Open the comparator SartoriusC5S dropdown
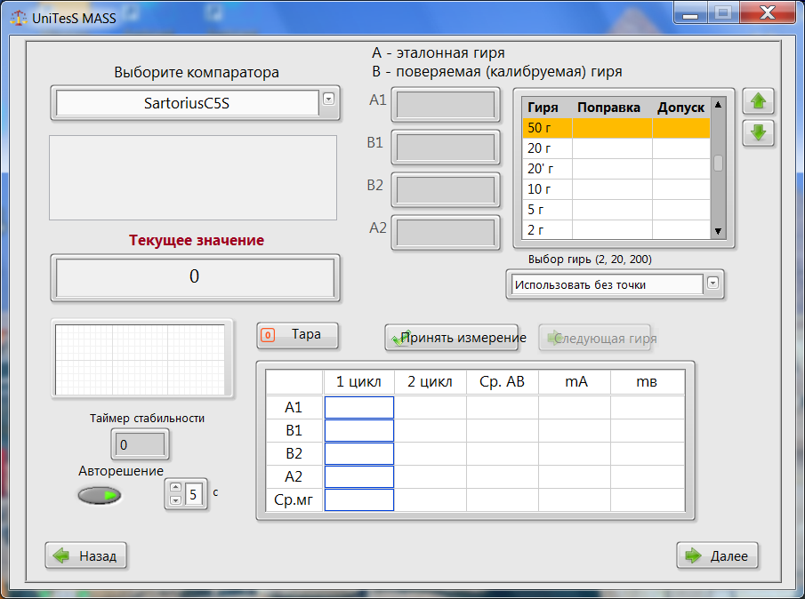Image resolution: width=805 pixels, height=599 pixels. [x=328, y=99]
